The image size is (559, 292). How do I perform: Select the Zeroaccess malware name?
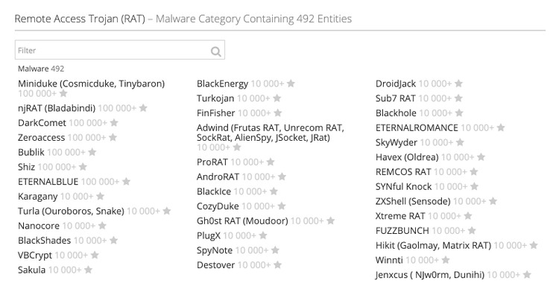41,138
